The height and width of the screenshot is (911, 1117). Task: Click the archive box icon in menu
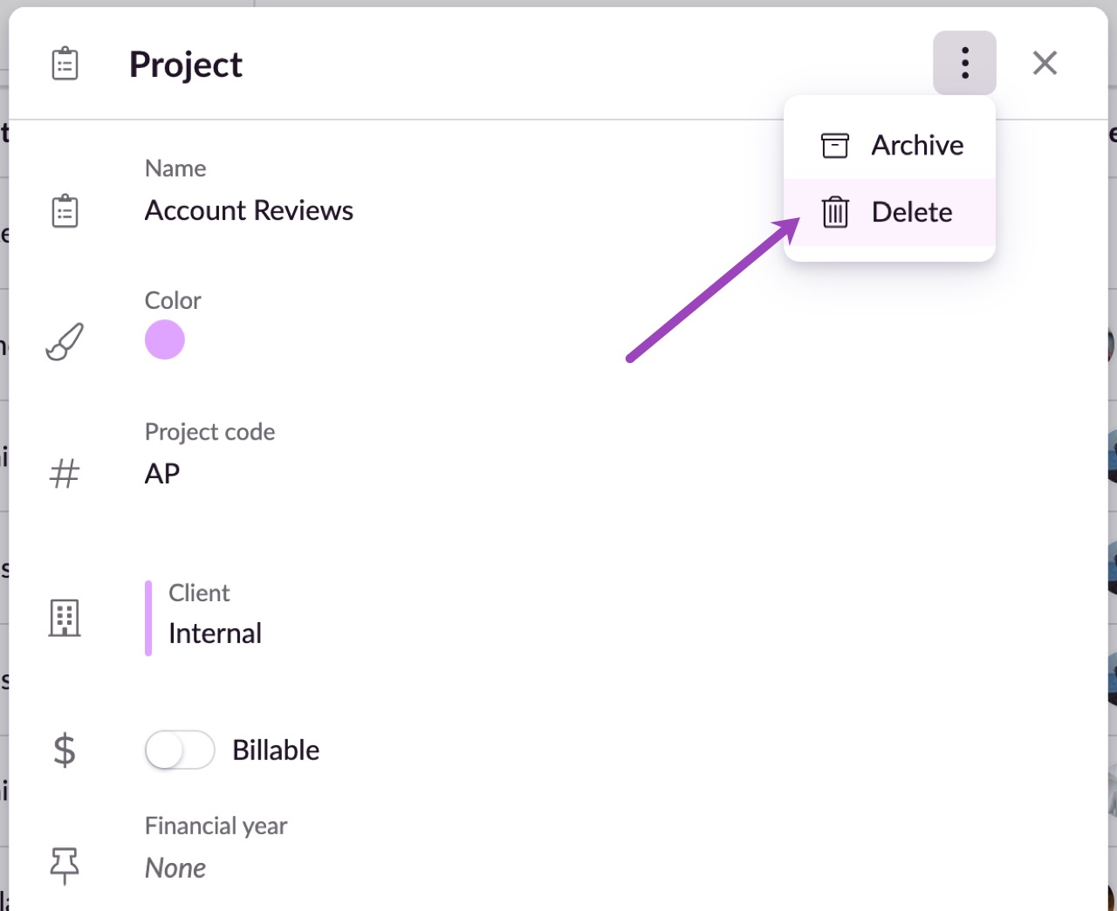point(835,145)
